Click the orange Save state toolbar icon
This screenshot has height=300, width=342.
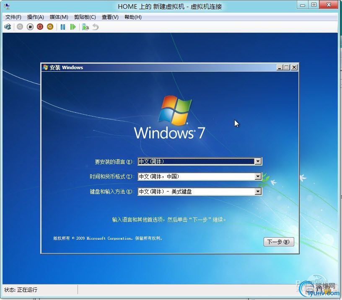(x=50, y=27)
